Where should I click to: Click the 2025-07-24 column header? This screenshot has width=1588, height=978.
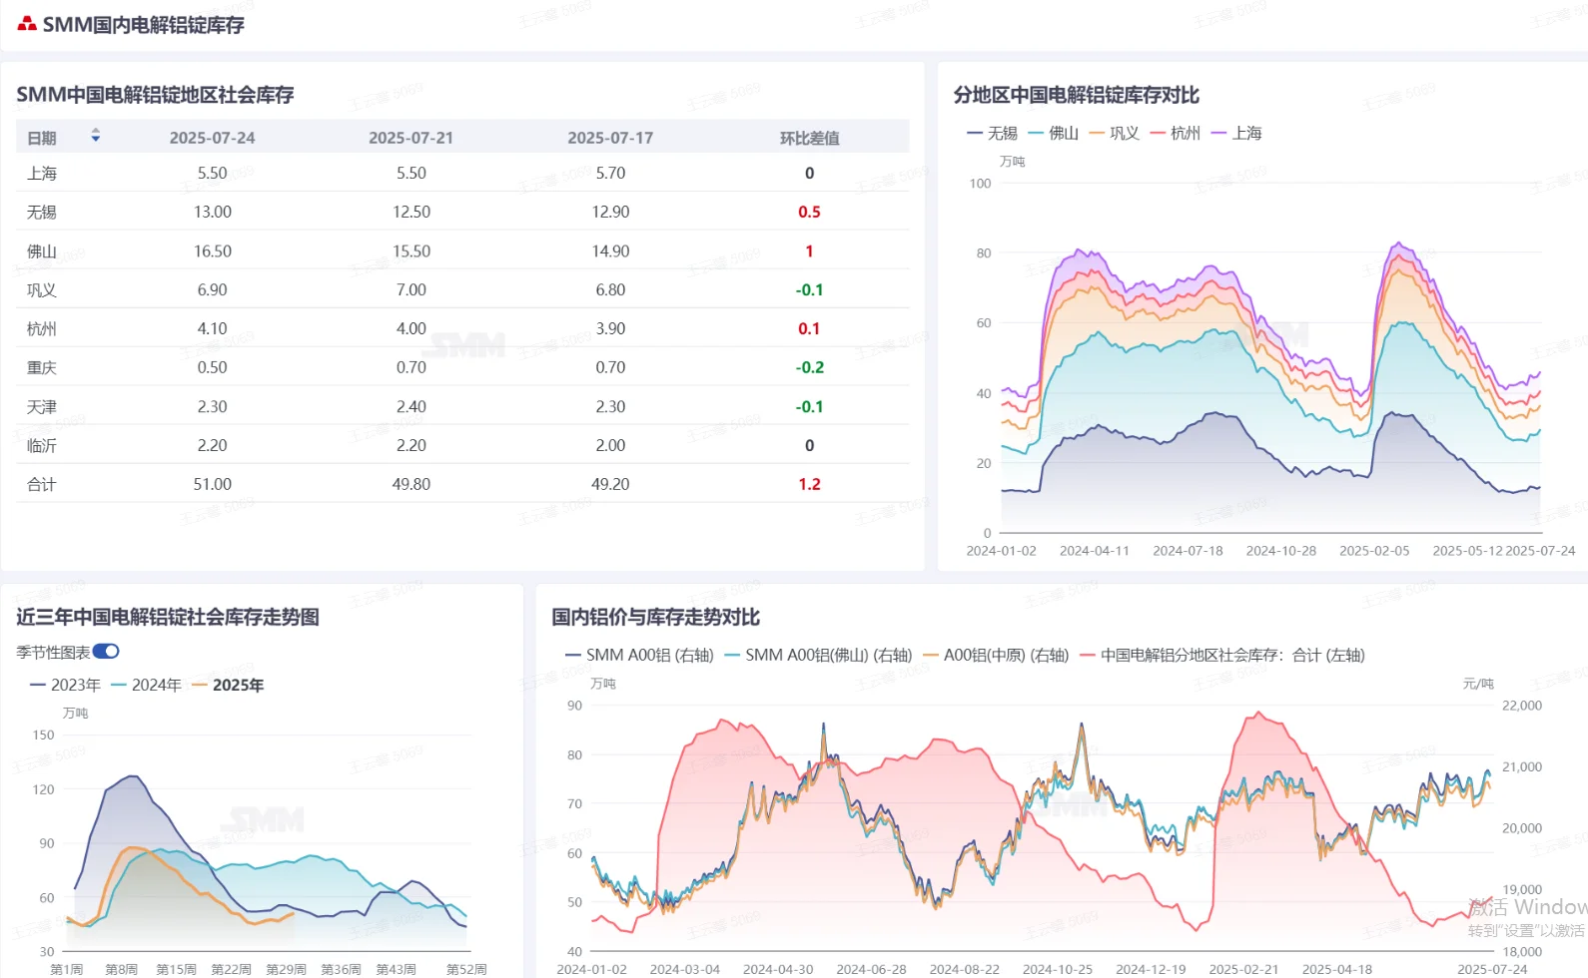(212, 138)
